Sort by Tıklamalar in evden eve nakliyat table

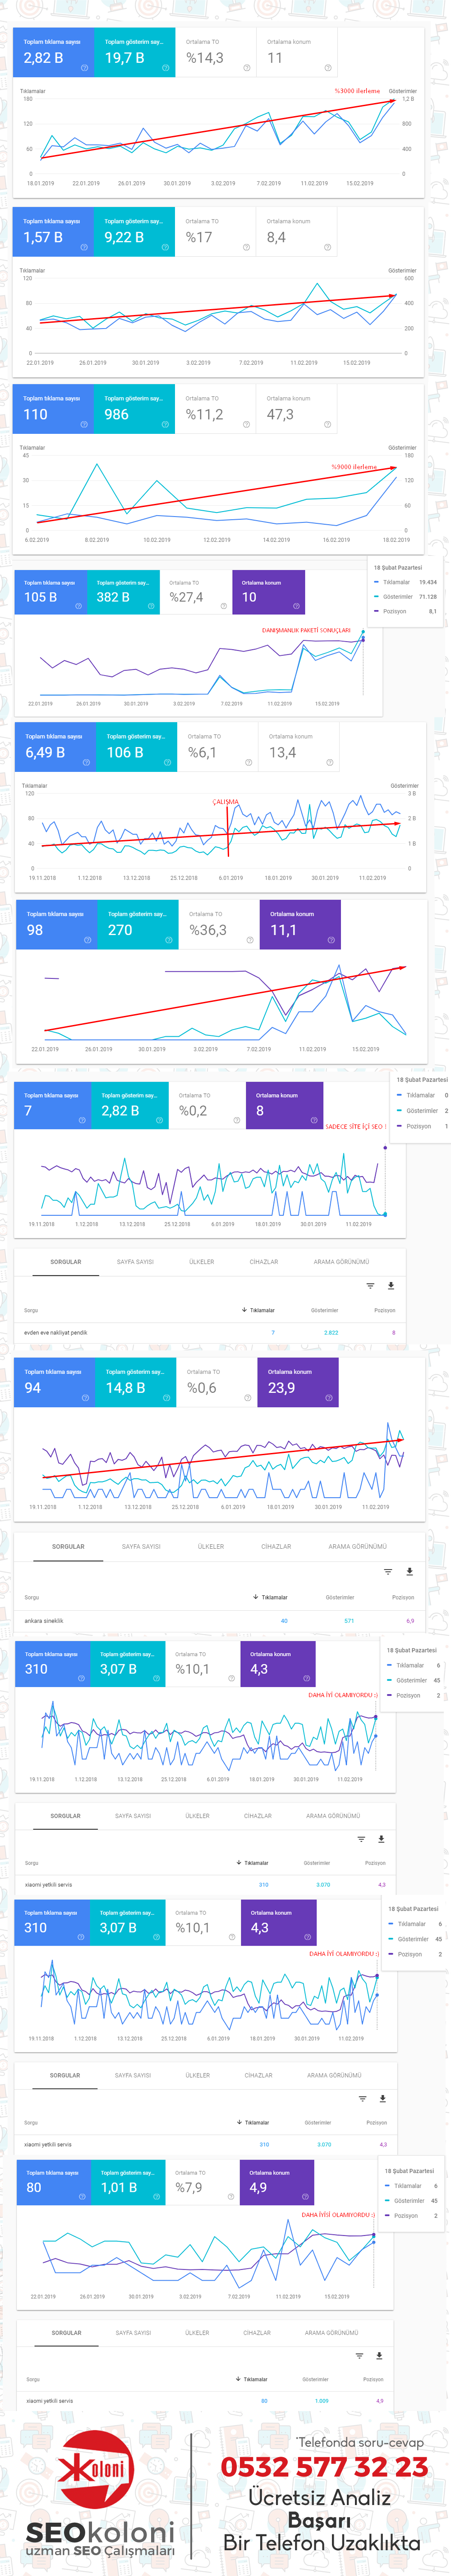(x=258, y=1310)
